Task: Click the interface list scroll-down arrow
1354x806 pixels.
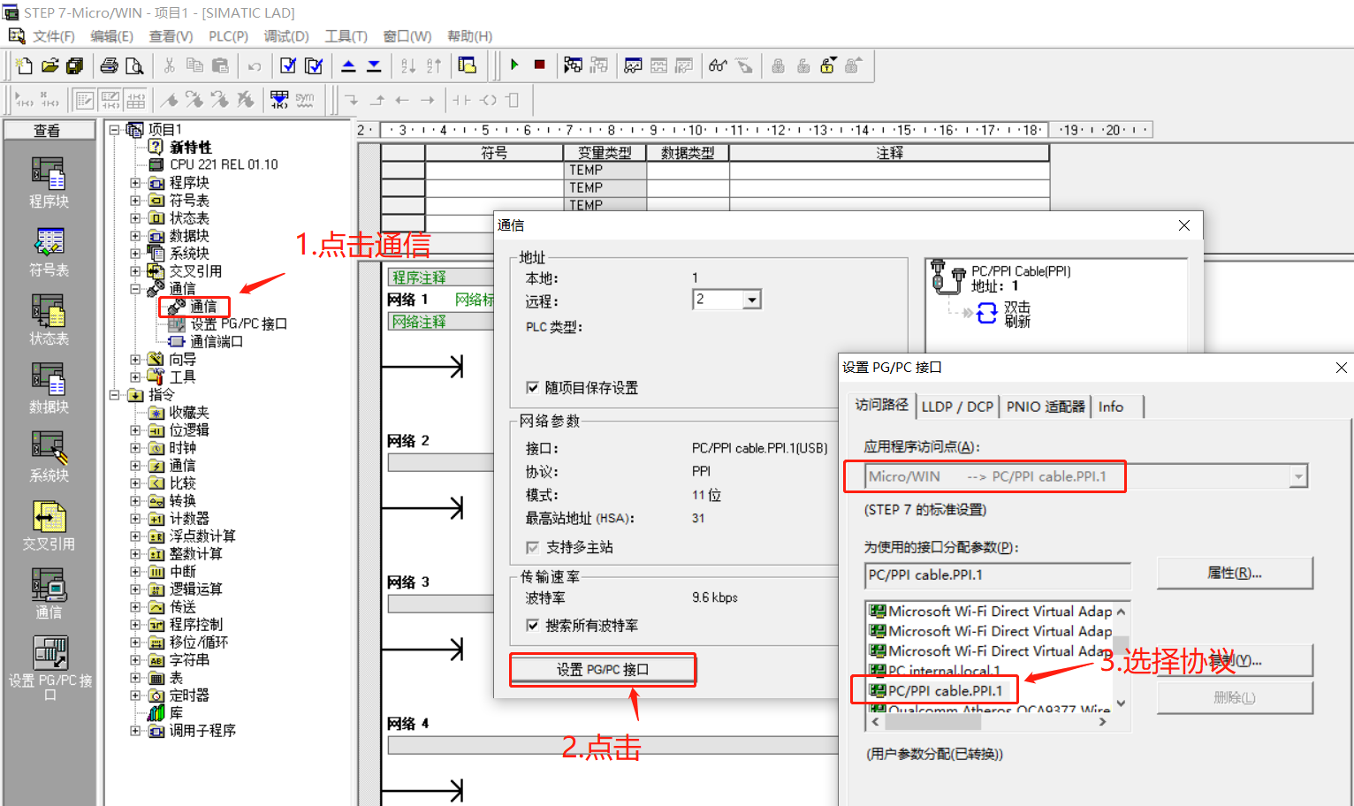Action: click(x=1121, y=703)
